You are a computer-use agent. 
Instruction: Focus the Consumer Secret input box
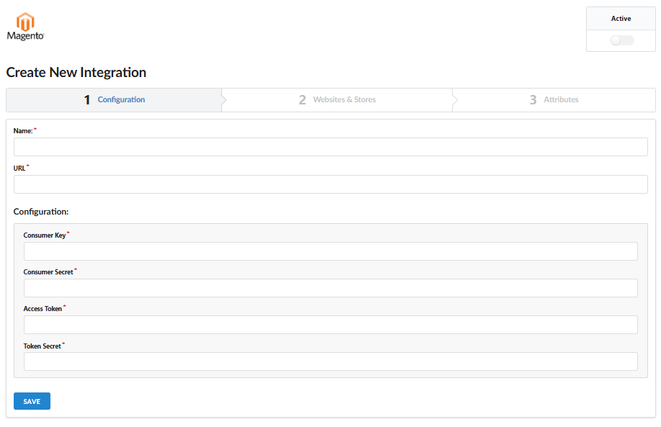(x=330, y=288)
